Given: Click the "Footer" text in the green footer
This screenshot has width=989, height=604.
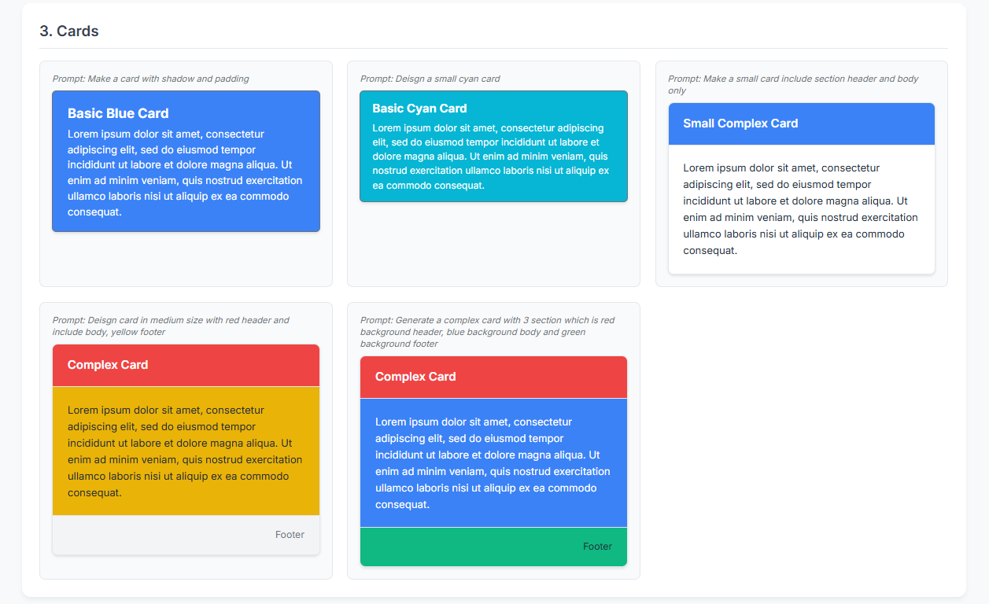Looking at the screenshot, I should pos(597,547).
